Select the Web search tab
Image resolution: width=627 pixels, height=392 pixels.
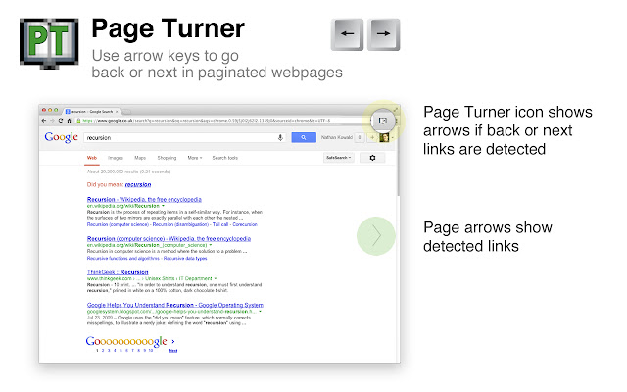pos(92,158)
